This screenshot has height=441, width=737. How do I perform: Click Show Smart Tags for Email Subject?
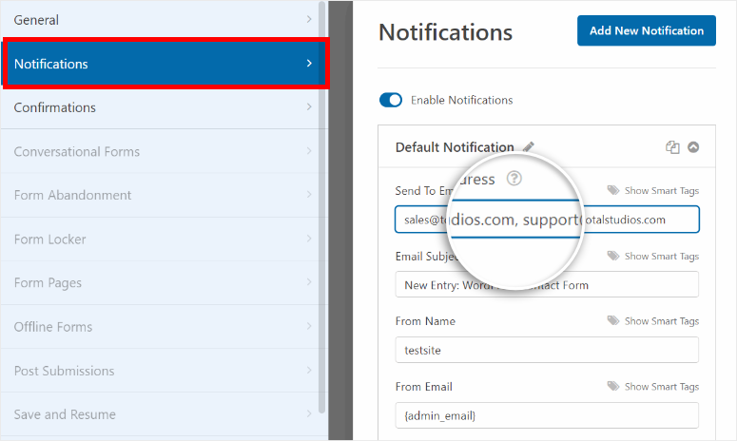tap(661, 257)
